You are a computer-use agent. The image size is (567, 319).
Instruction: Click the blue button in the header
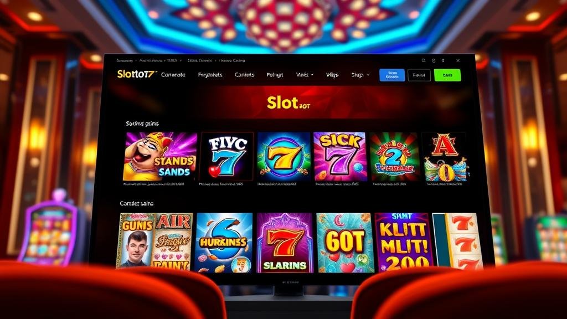click(x=392, y=75)
